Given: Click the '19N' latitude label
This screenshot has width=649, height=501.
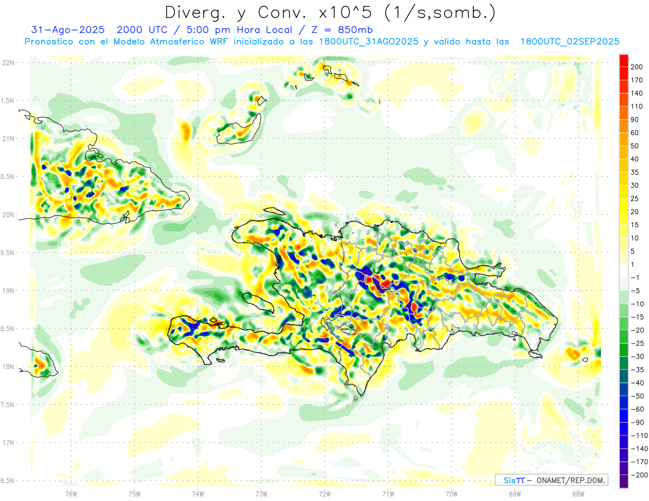Looking at the screenshot, I should [9, 291].
